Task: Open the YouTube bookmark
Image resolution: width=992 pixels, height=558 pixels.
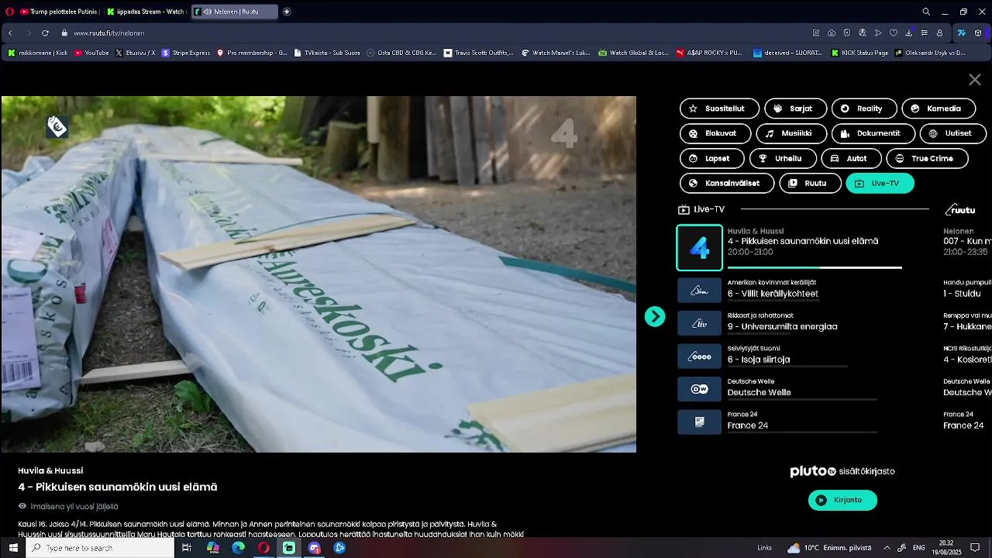Action: 91,53
